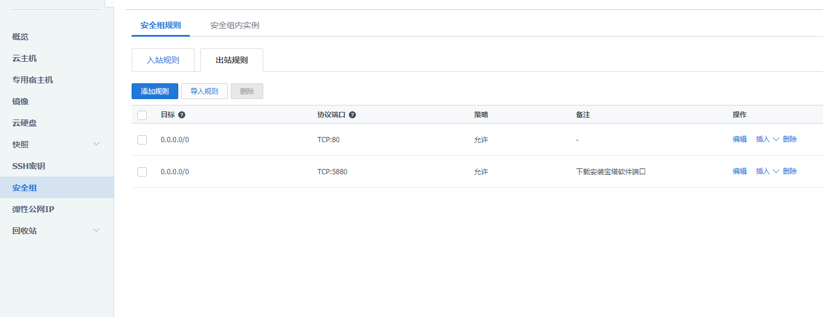
Task: Edit the TCP:80 outbound rule
Action: [739, 140]
